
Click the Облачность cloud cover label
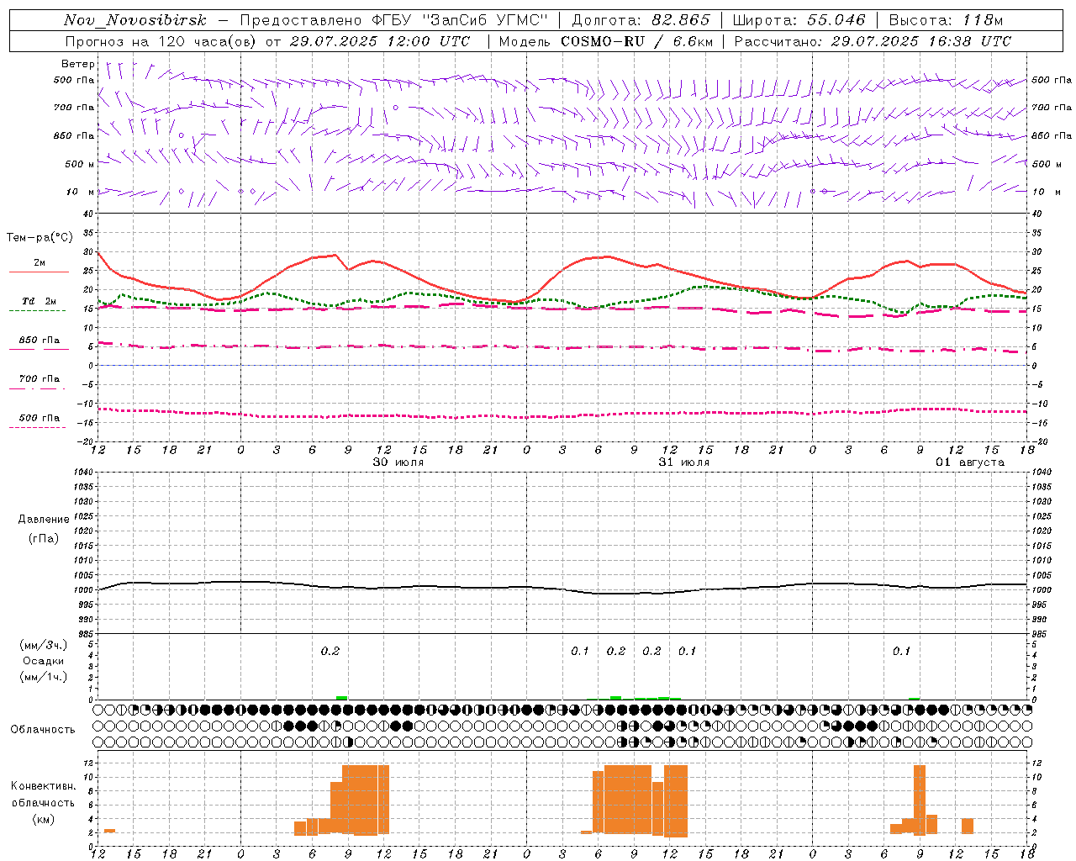click(x=43, y=730)
